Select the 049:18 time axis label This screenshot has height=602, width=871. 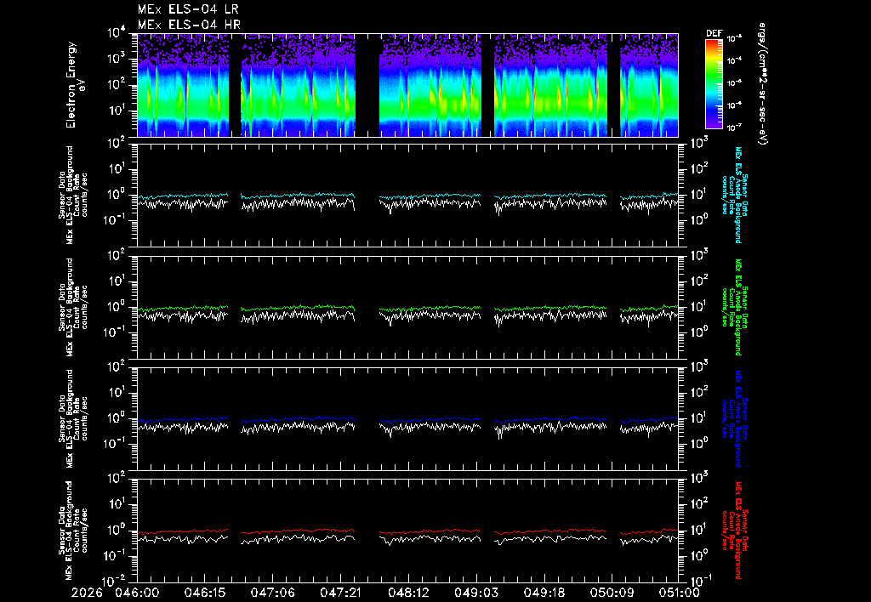pyautogui.click(x=544, y=593)
